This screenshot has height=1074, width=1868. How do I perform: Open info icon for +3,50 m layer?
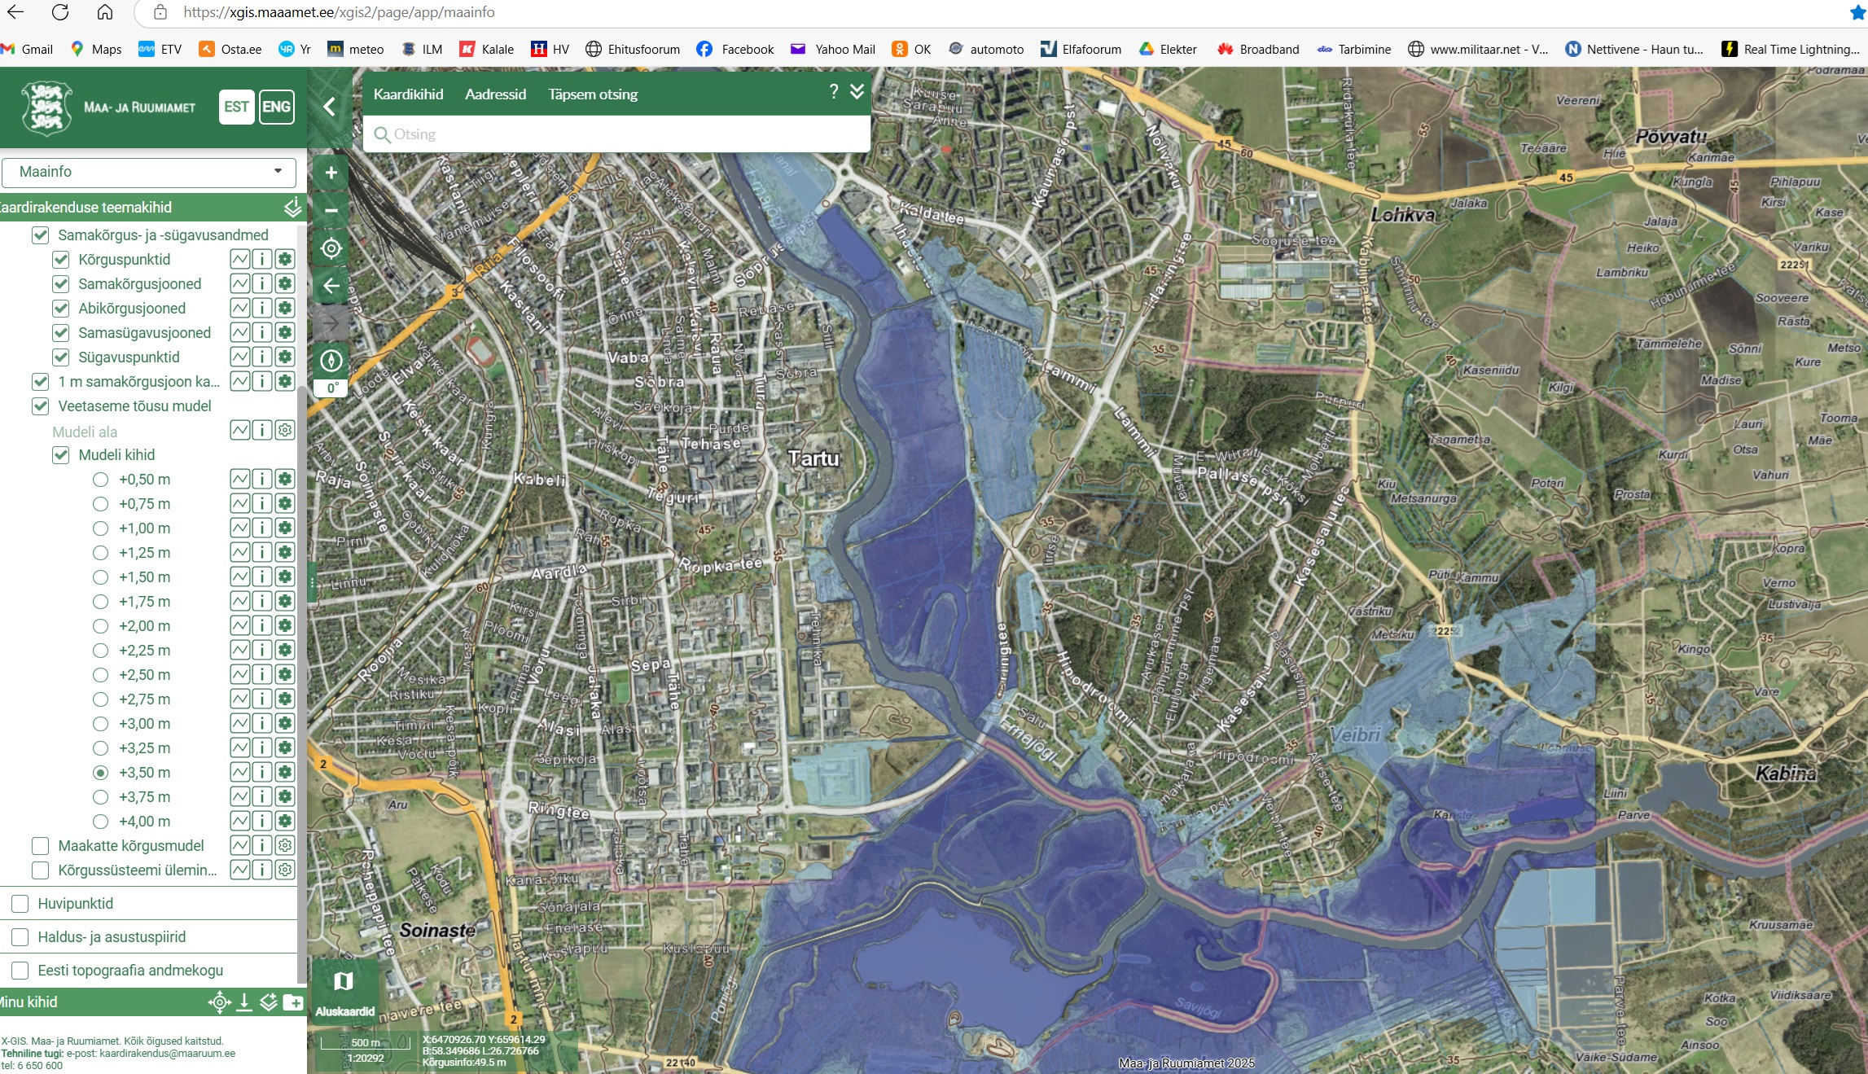[x=262, y=773]
